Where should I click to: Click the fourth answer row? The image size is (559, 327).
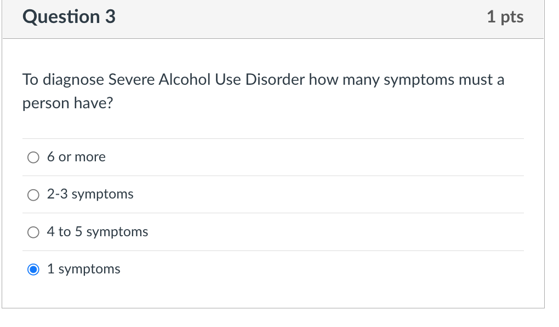[x=219, y=269]
